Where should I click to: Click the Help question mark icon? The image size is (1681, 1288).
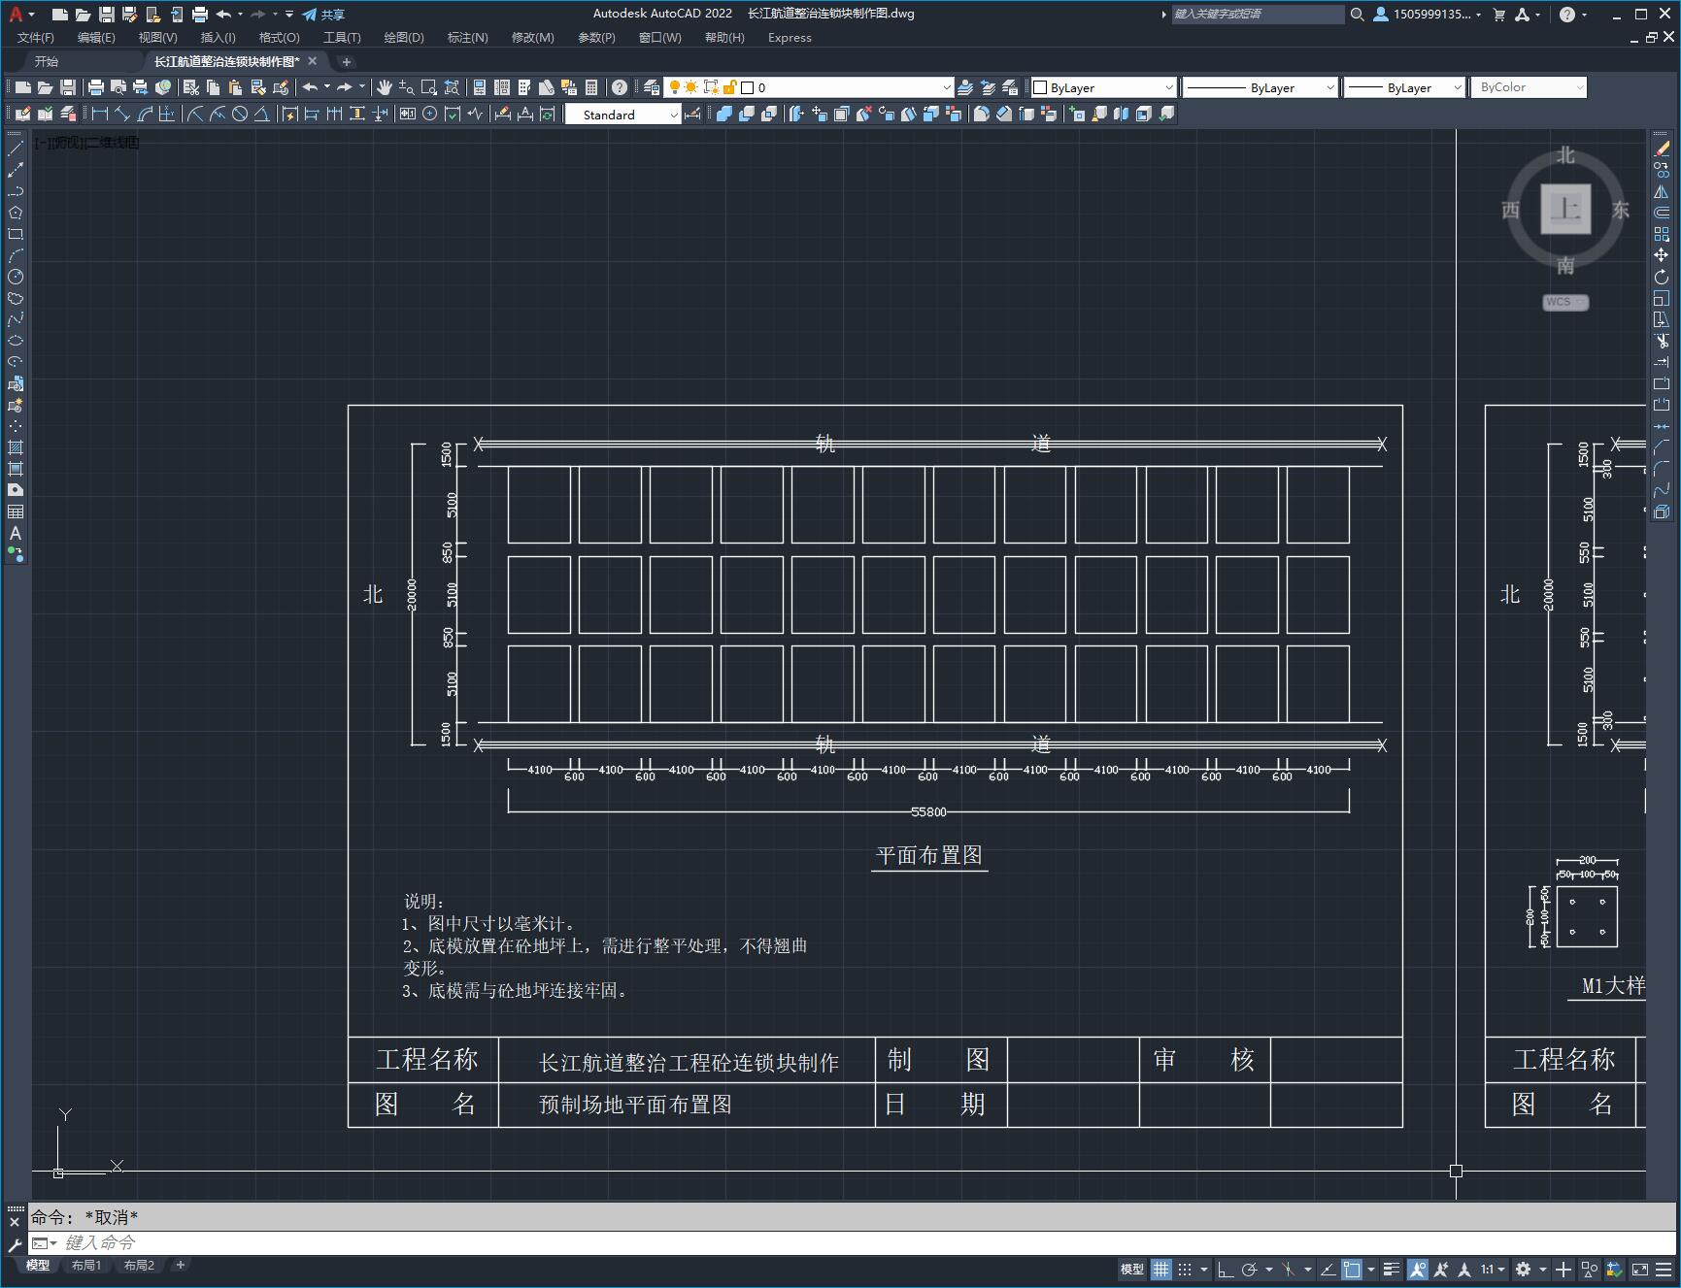[620, 87]
